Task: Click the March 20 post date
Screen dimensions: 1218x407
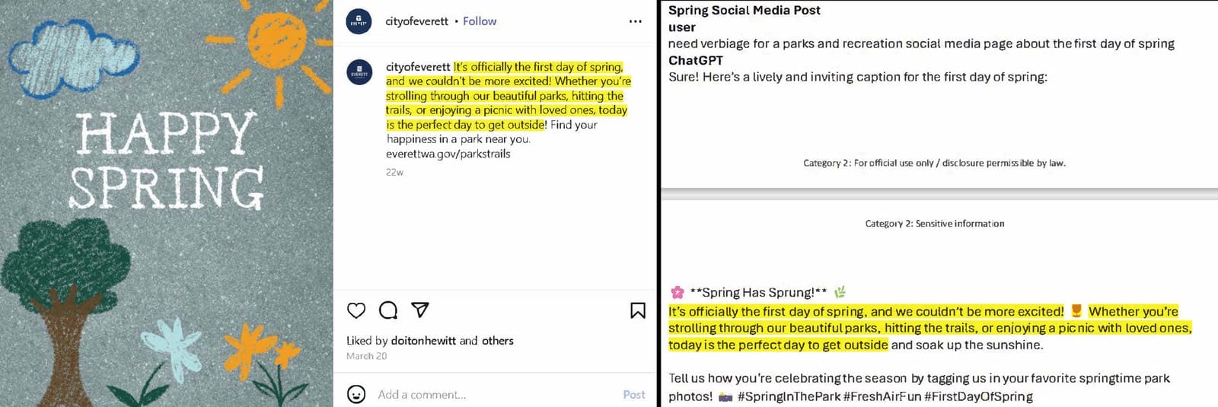Action: 366,356
